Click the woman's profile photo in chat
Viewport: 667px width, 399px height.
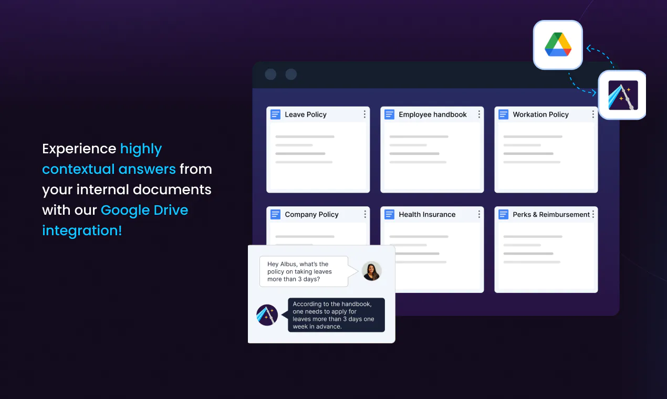371,271
